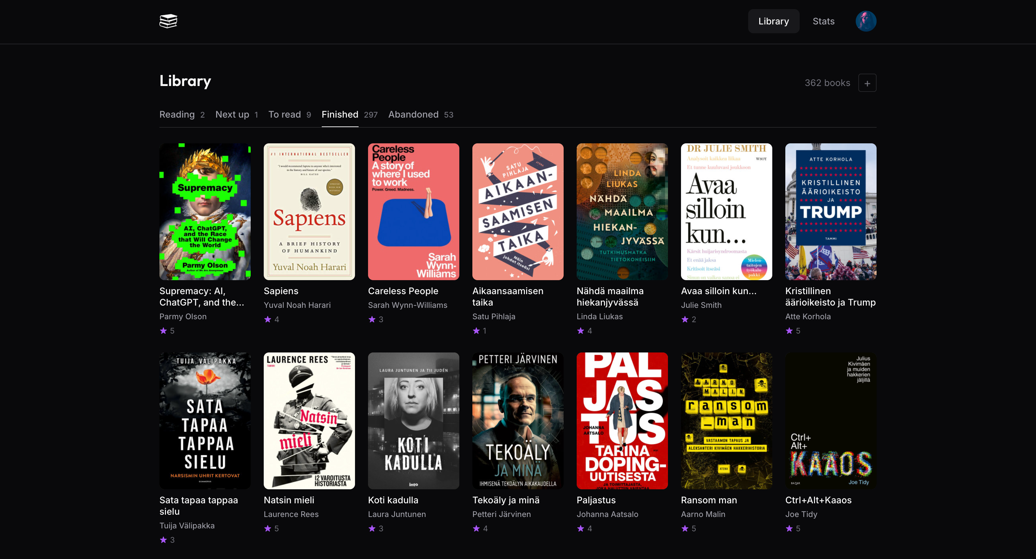Click author name Tuija Välipakka

pos(187,525)
